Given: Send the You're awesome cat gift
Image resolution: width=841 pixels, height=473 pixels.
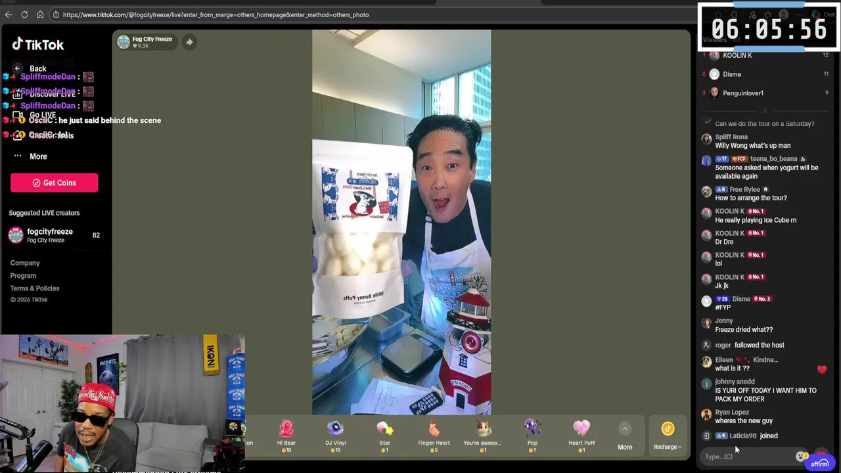Looking at the screenshot, I should [x=483, y=436].
